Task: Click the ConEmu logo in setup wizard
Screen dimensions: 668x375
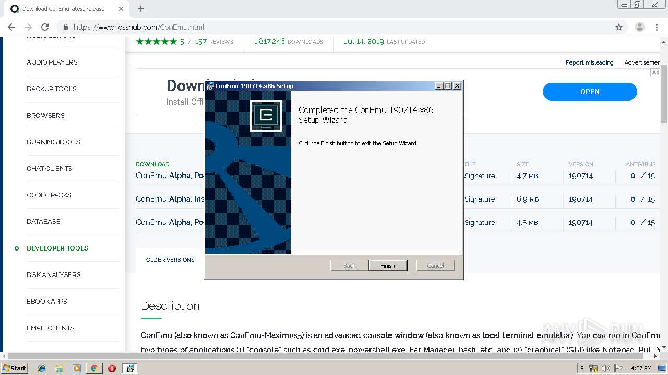Action: [266, 116]
